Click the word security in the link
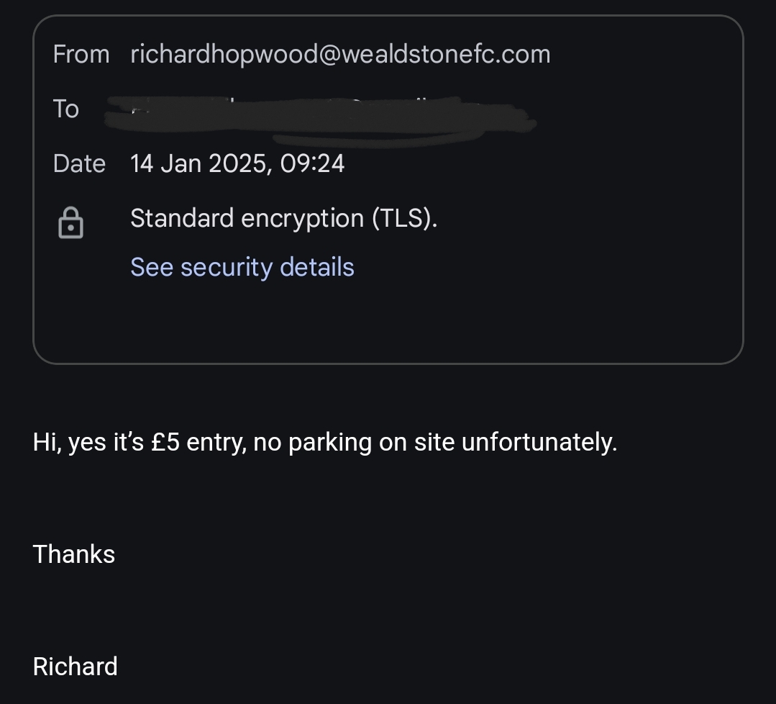The width and height of the screenshot is (776, 704). click(227, 268)
